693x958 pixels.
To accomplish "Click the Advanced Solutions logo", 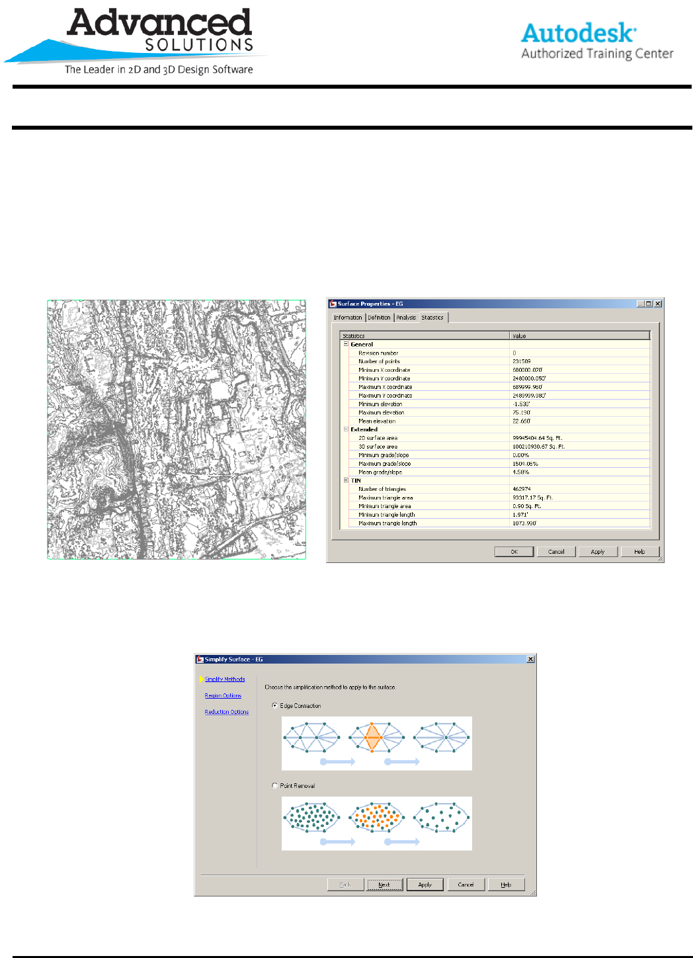I will [x=136, y=41].
